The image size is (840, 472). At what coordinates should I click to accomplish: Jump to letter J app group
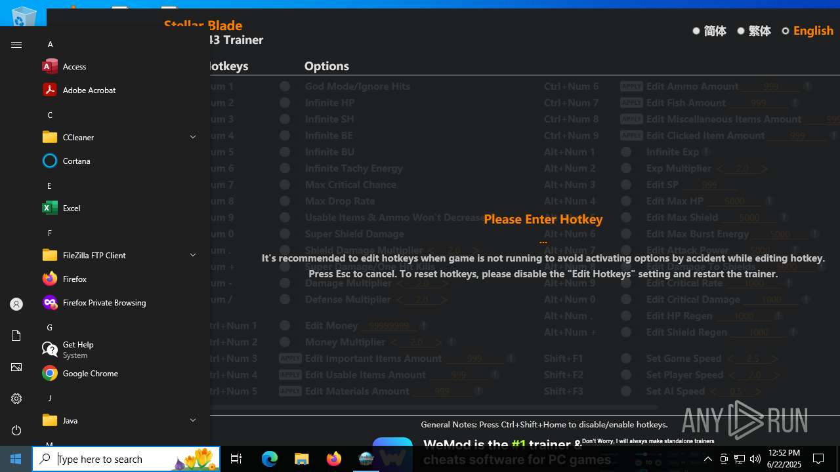click(49, 399)
